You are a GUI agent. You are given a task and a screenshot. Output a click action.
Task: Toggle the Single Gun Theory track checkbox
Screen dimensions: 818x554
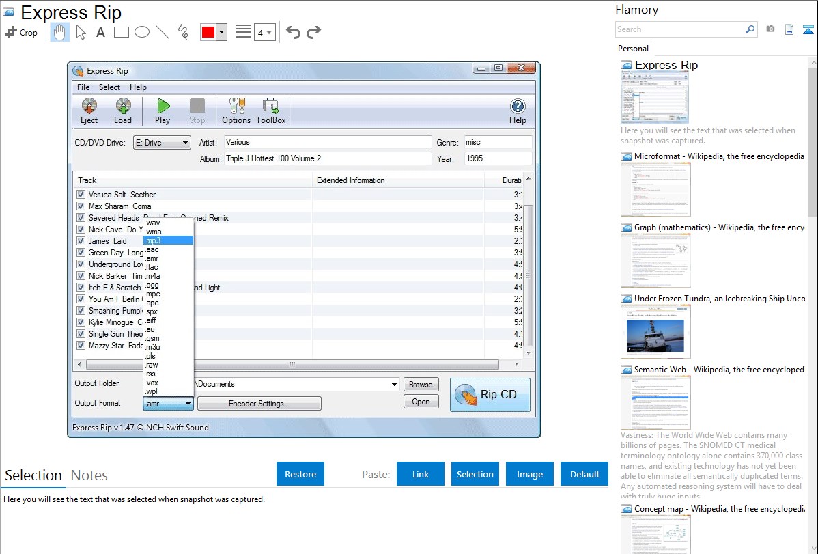pyautogui.click(x=81, y=333)
